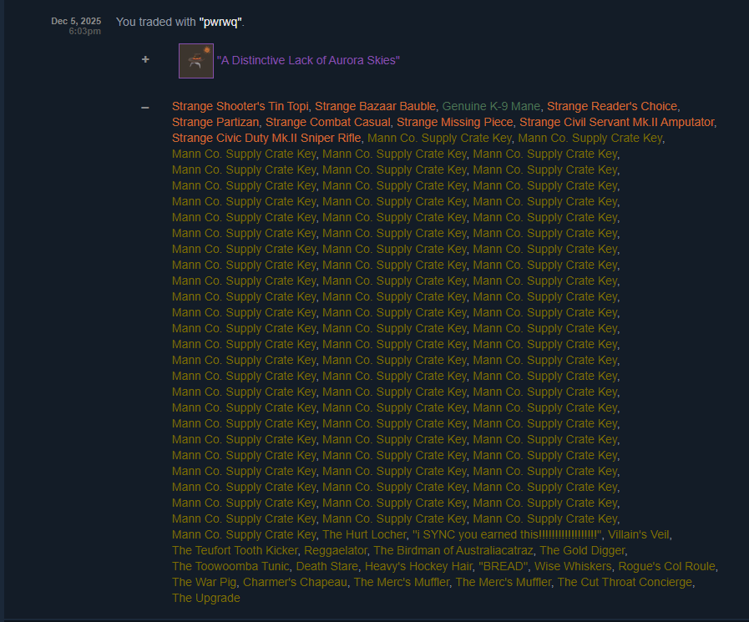The width and height of the screenshot is (749, 622).
Task: Click the trader name "pwrwq"
Action: pyautogui.click(x=220, y=22)
